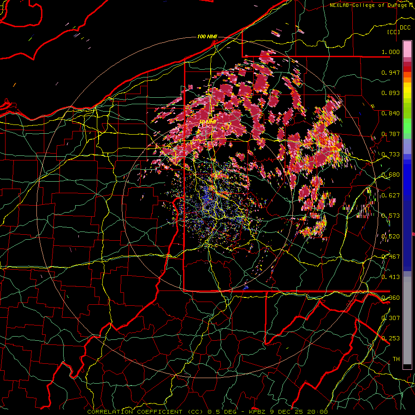Click the CORRELATION COEFFICIENT (CC) caption text
This screenshot has width=415, height=415.
click(145, 412)
